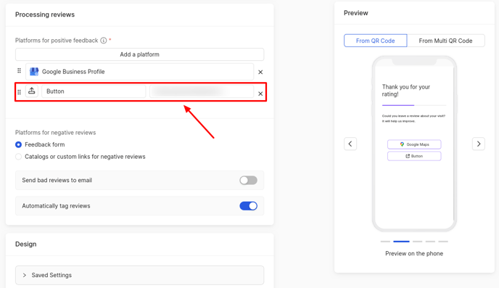Go to next preview screen
Viewport: 499px width, 288px height.
[x=478, y=144]
